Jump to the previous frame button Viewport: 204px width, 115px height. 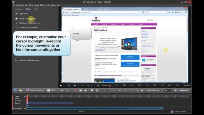coord(69,85)
